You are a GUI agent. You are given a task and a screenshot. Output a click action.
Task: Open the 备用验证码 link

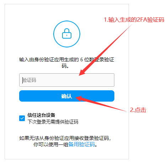coord(81,144)
